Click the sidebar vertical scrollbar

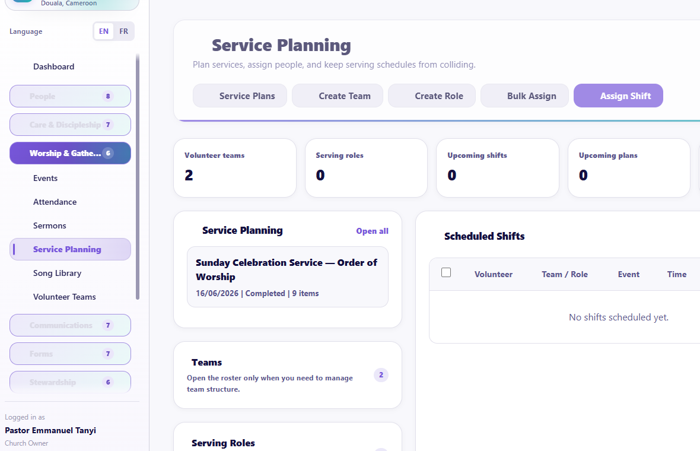tap(138, 177)
